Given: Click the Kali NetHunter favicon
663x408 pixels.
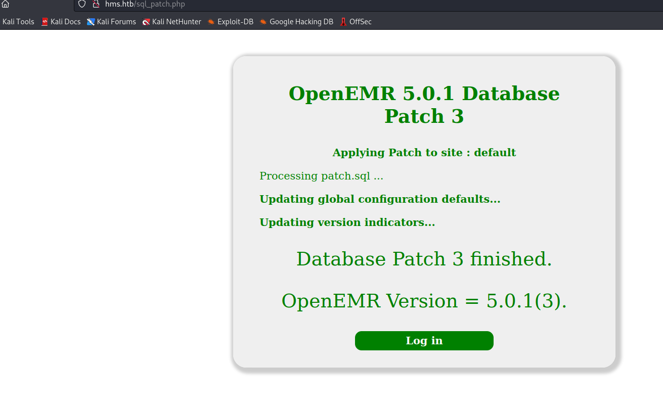Looking at the screenshot, I should [146, 22].
